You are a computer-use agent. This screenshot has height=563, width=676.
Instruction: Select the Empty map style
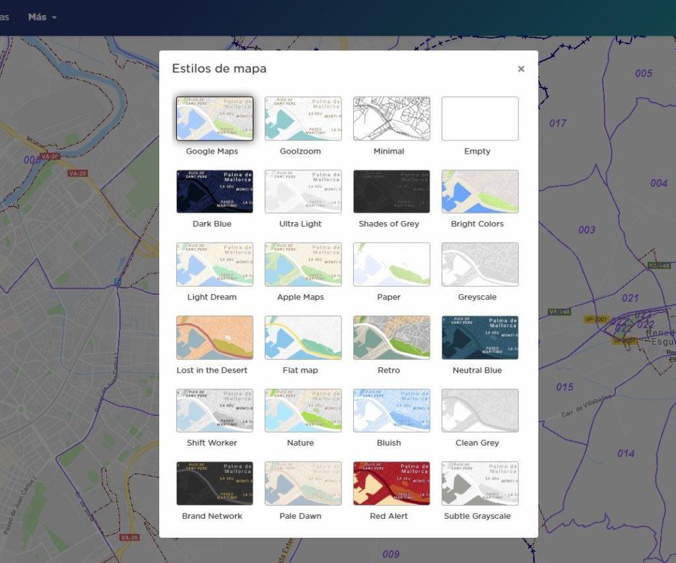coord(480,119)
